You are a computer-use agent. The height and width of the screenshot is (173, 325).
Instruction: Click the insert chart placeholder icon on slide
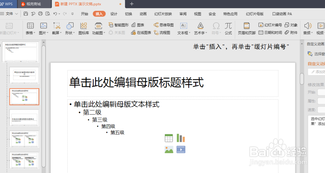[x=181, y=138]
